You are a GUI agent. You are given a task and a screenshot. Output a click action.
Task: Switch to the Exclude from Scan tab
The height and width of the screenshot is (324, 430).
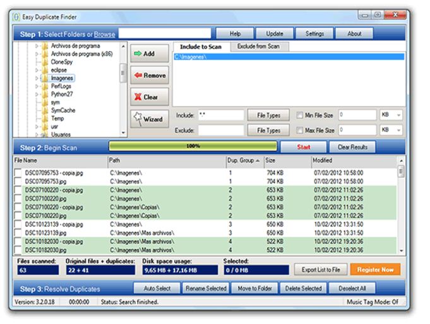pyautogui.click(x=259, y=47)
